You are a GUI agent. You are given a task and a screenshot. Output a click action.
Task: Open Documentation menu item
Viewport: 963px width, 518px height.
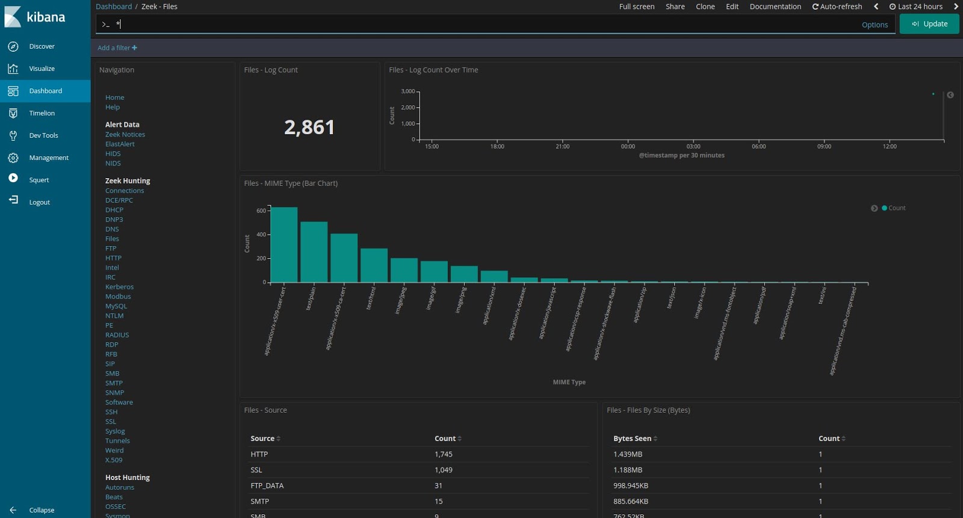click(x=775, y=7)
